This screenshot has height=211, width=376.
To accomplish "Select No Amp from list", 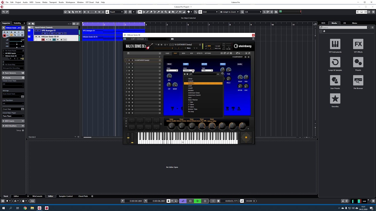I will 191,112.
